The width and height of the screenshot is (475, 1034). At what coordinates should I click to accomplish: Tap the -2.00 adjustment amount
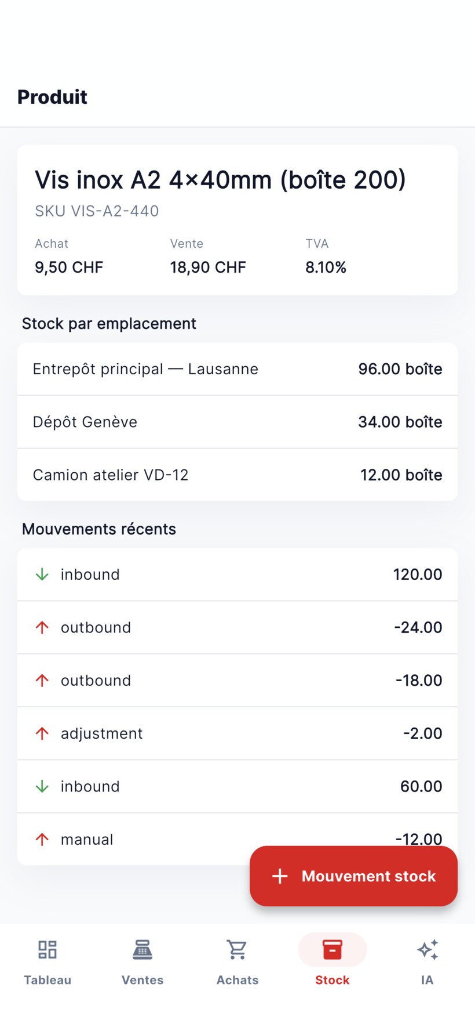point(423,733)
